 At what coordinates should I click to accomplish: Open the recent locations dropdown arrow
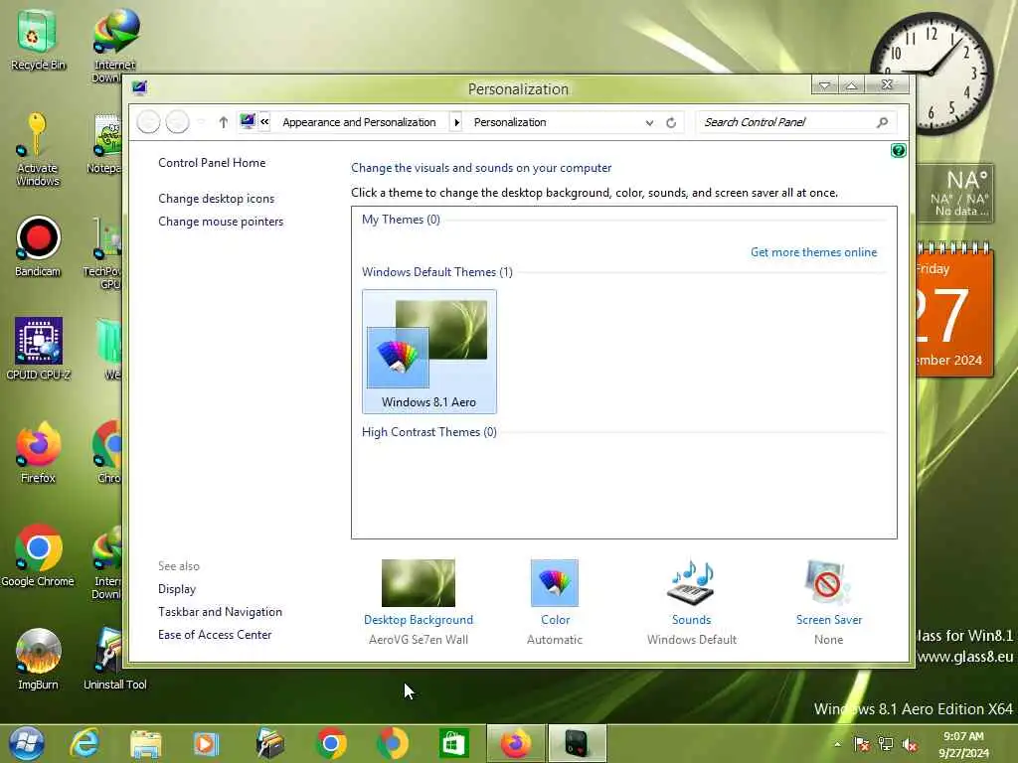(x=201, y=122)
